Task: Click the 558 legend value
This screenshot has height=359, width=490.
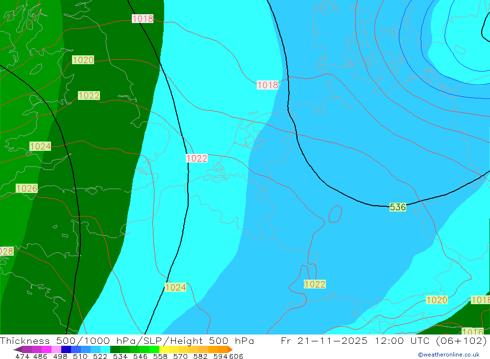Action: click(160, 357)
